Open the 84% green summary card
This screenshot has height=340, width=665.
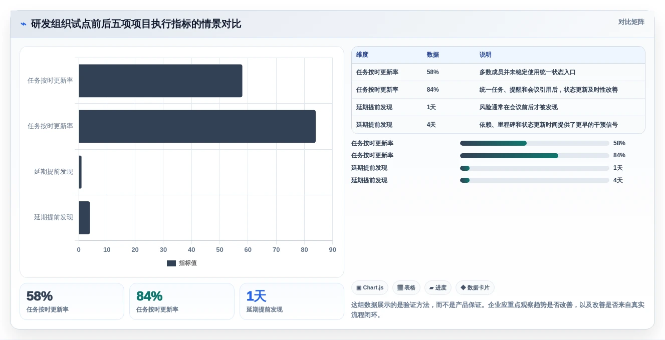click(x=182, y=301)
